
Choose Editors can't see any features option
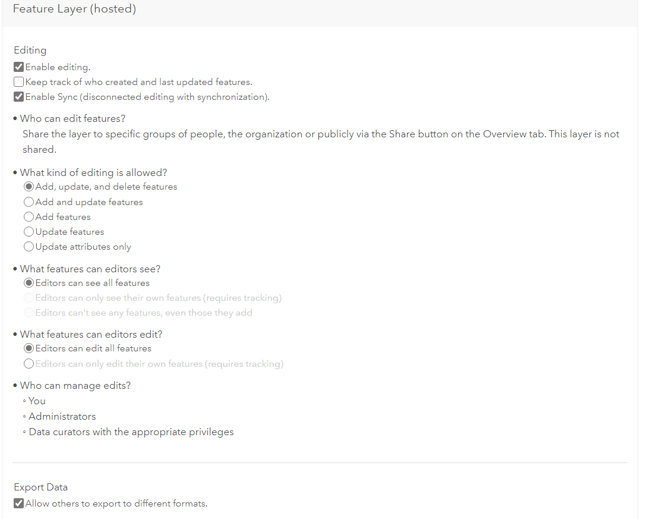point(29,313)
